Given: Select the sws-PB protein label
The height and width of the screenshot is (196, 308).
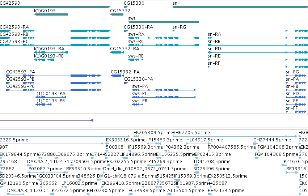Looking at the screenshot, I should click(x=140, y=101).
